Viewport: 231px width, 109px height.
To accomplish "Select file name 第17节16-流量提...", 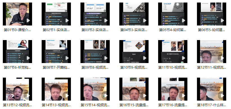I will click(x=173, y=105).
